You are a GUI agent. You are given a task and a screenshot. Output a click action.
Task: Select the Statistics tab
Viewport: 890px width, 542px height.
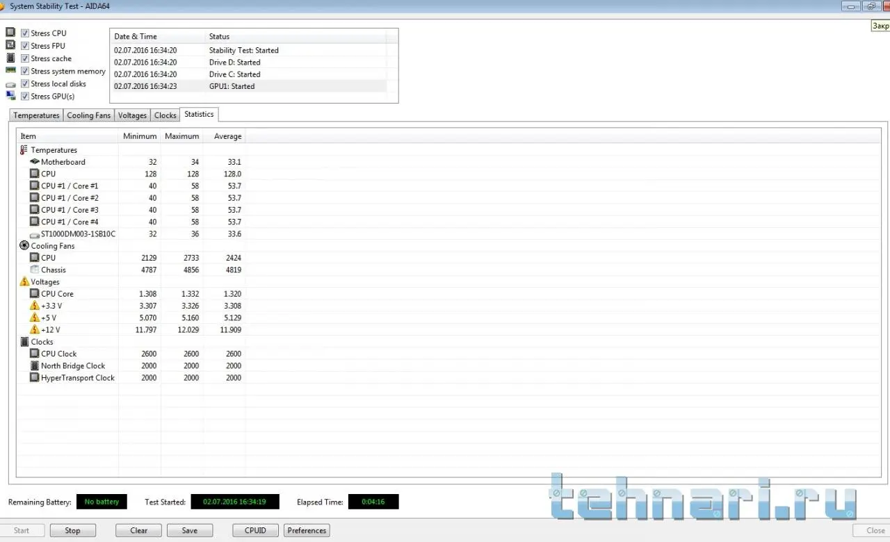click(199, 114)
